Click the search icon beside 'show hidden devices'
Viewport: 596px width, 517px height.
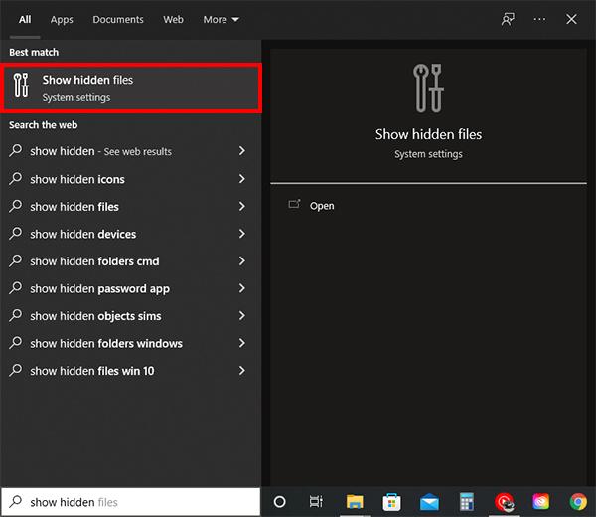(16, 233)
